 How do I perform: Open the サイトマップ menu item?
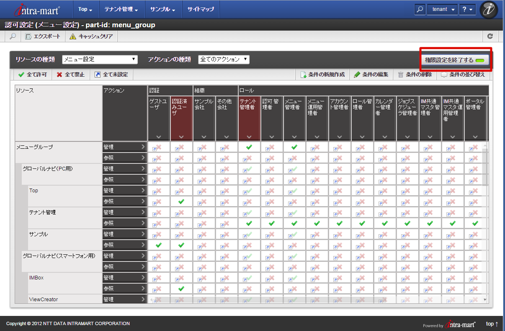(x=201, y=9)
